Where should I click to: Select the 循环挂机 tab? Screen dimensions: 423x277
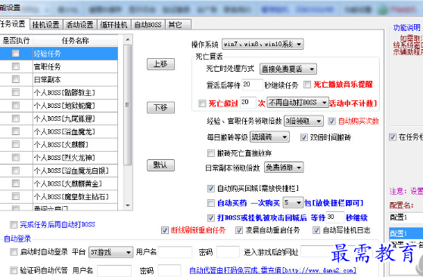point(114,24)
